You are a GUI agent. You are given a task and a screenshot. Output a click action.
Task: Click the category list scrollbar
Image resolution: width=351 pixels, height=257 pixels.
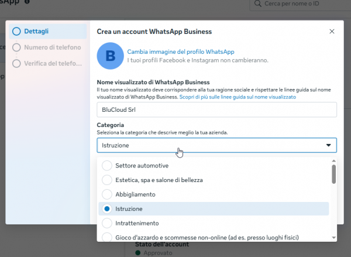334,173
